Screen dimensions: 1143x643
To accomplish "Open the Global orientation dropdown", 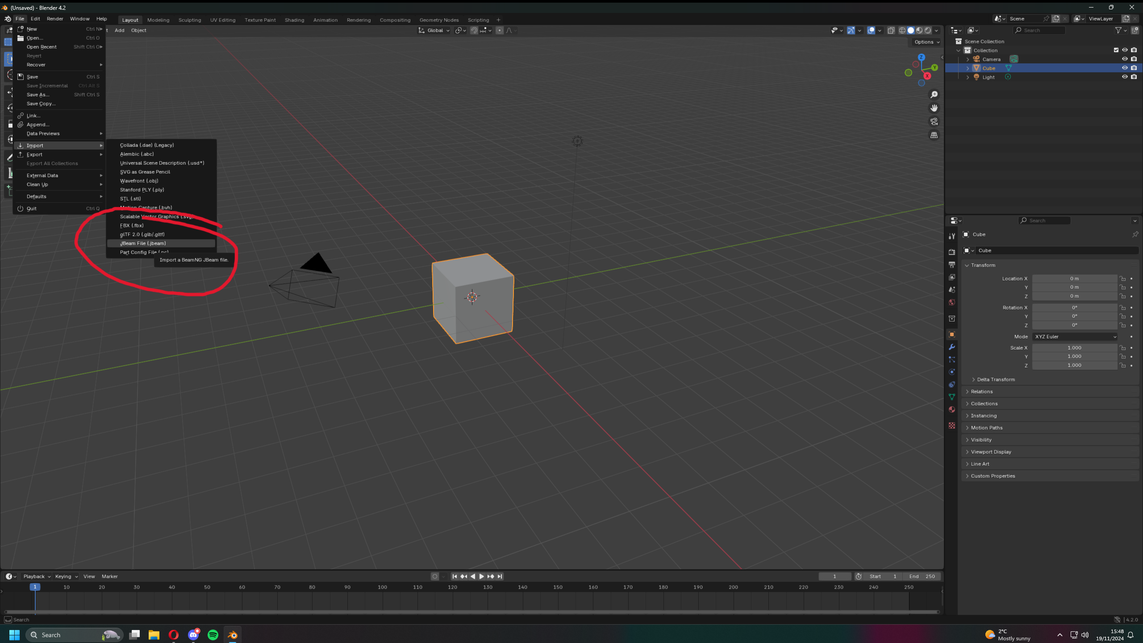I will click(x=434, y=30).
